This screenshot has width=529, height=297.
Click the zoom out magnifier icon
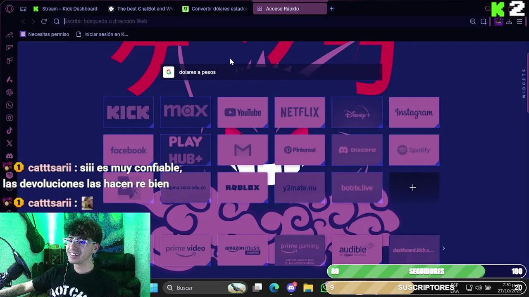[473, 21]
